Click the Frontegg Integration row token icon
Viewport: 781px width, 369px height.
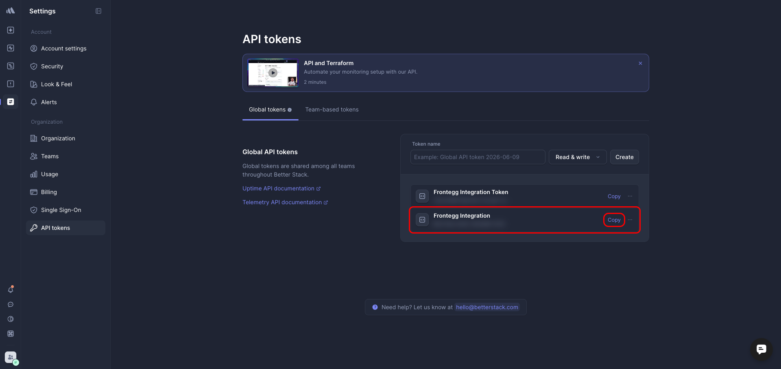(422, 220)
